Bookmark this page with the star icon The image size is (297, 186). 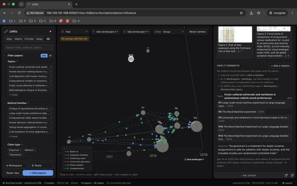tap(241, 13)
